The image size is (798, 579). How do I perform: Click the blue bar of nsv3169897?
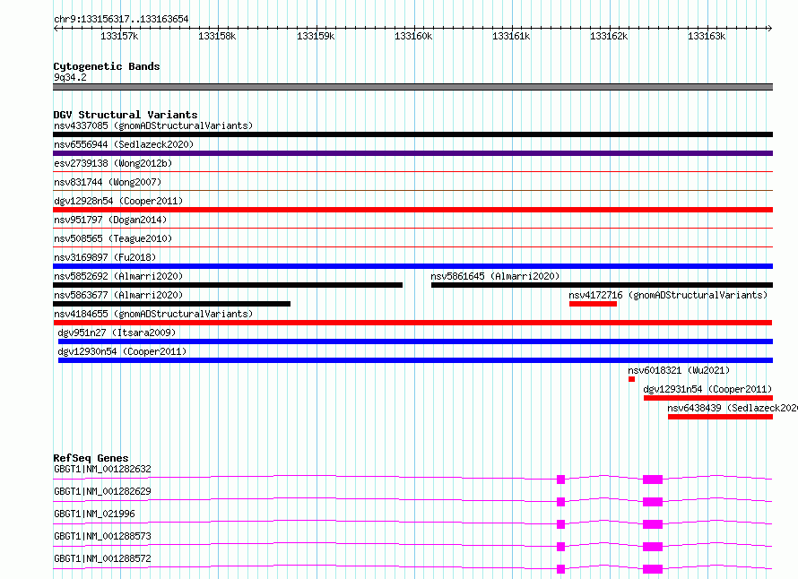(x=412, y=266)
